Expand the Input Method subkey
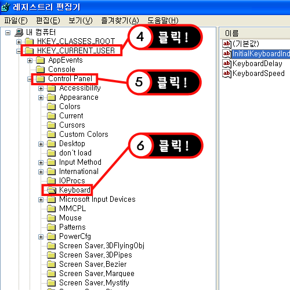The height and width of the screenshot is (290, 290). pyautogui.click(x=41, y=162)
